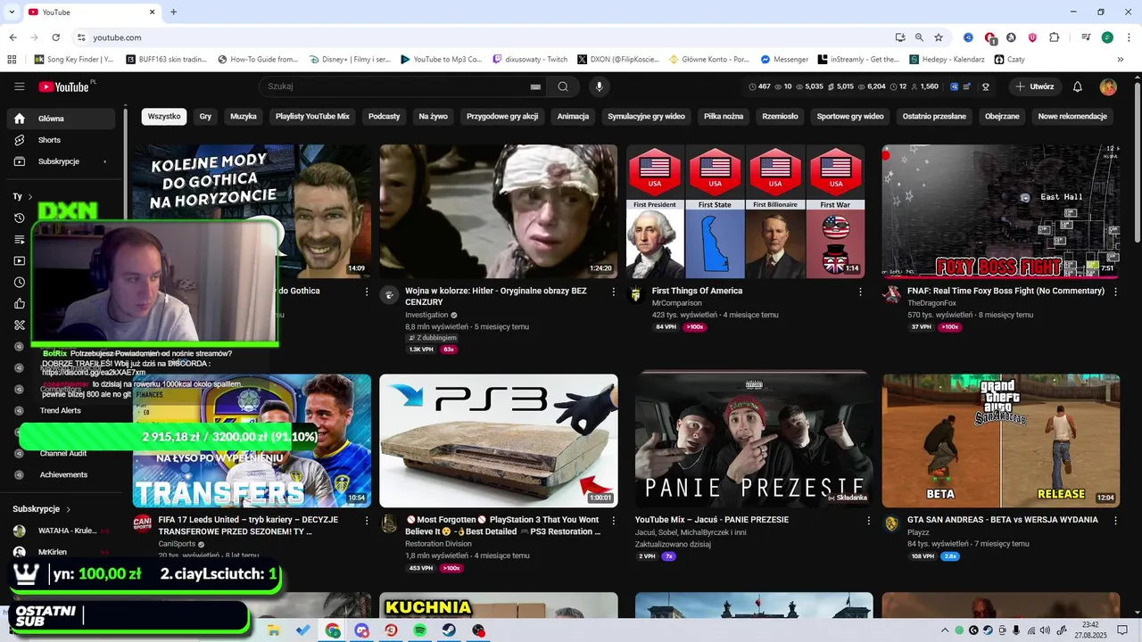1142x642 pixels.
Task: Open the GTA San Andreas Beta vs Release thumbnail
Action: coord(1001,440)
